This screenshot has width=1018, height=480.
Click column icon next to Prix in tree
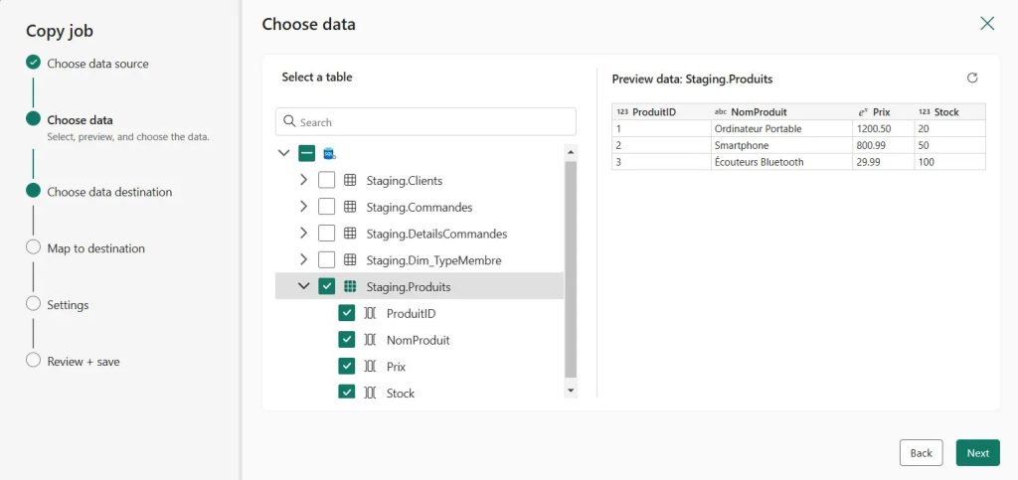370,367
